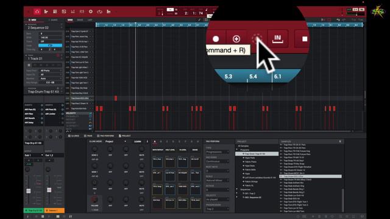
Task: Collapse the Sequence section triangle
Action: (x=26, y=24)
